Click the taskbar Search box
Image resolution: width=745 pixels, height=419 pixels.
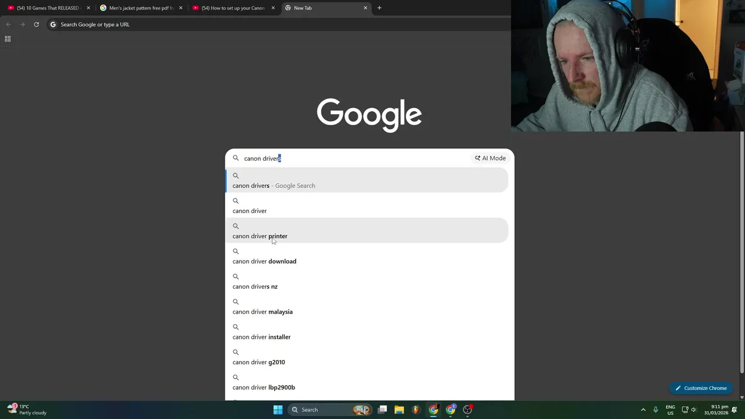(331, 410)
